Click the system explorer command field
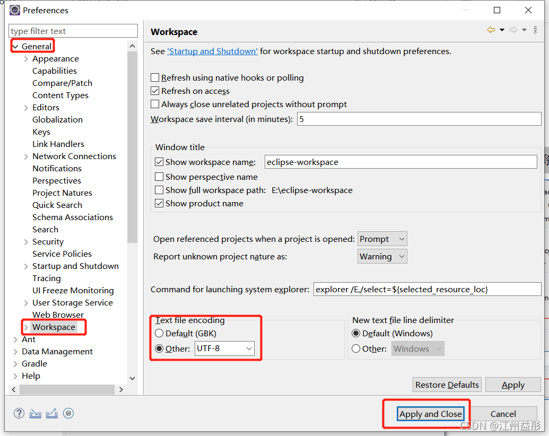 click(427, 289)
